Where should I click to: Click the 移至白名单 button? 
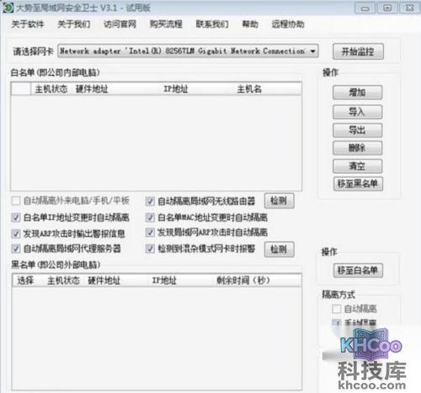(358, 271)
